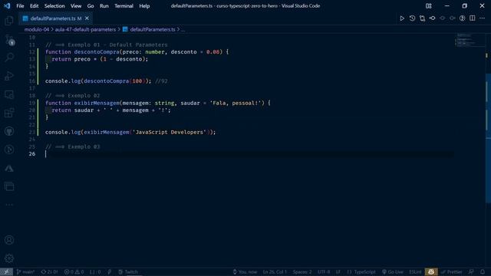
Task: Open the Terminal menu
Action: [x=124, y=6]
